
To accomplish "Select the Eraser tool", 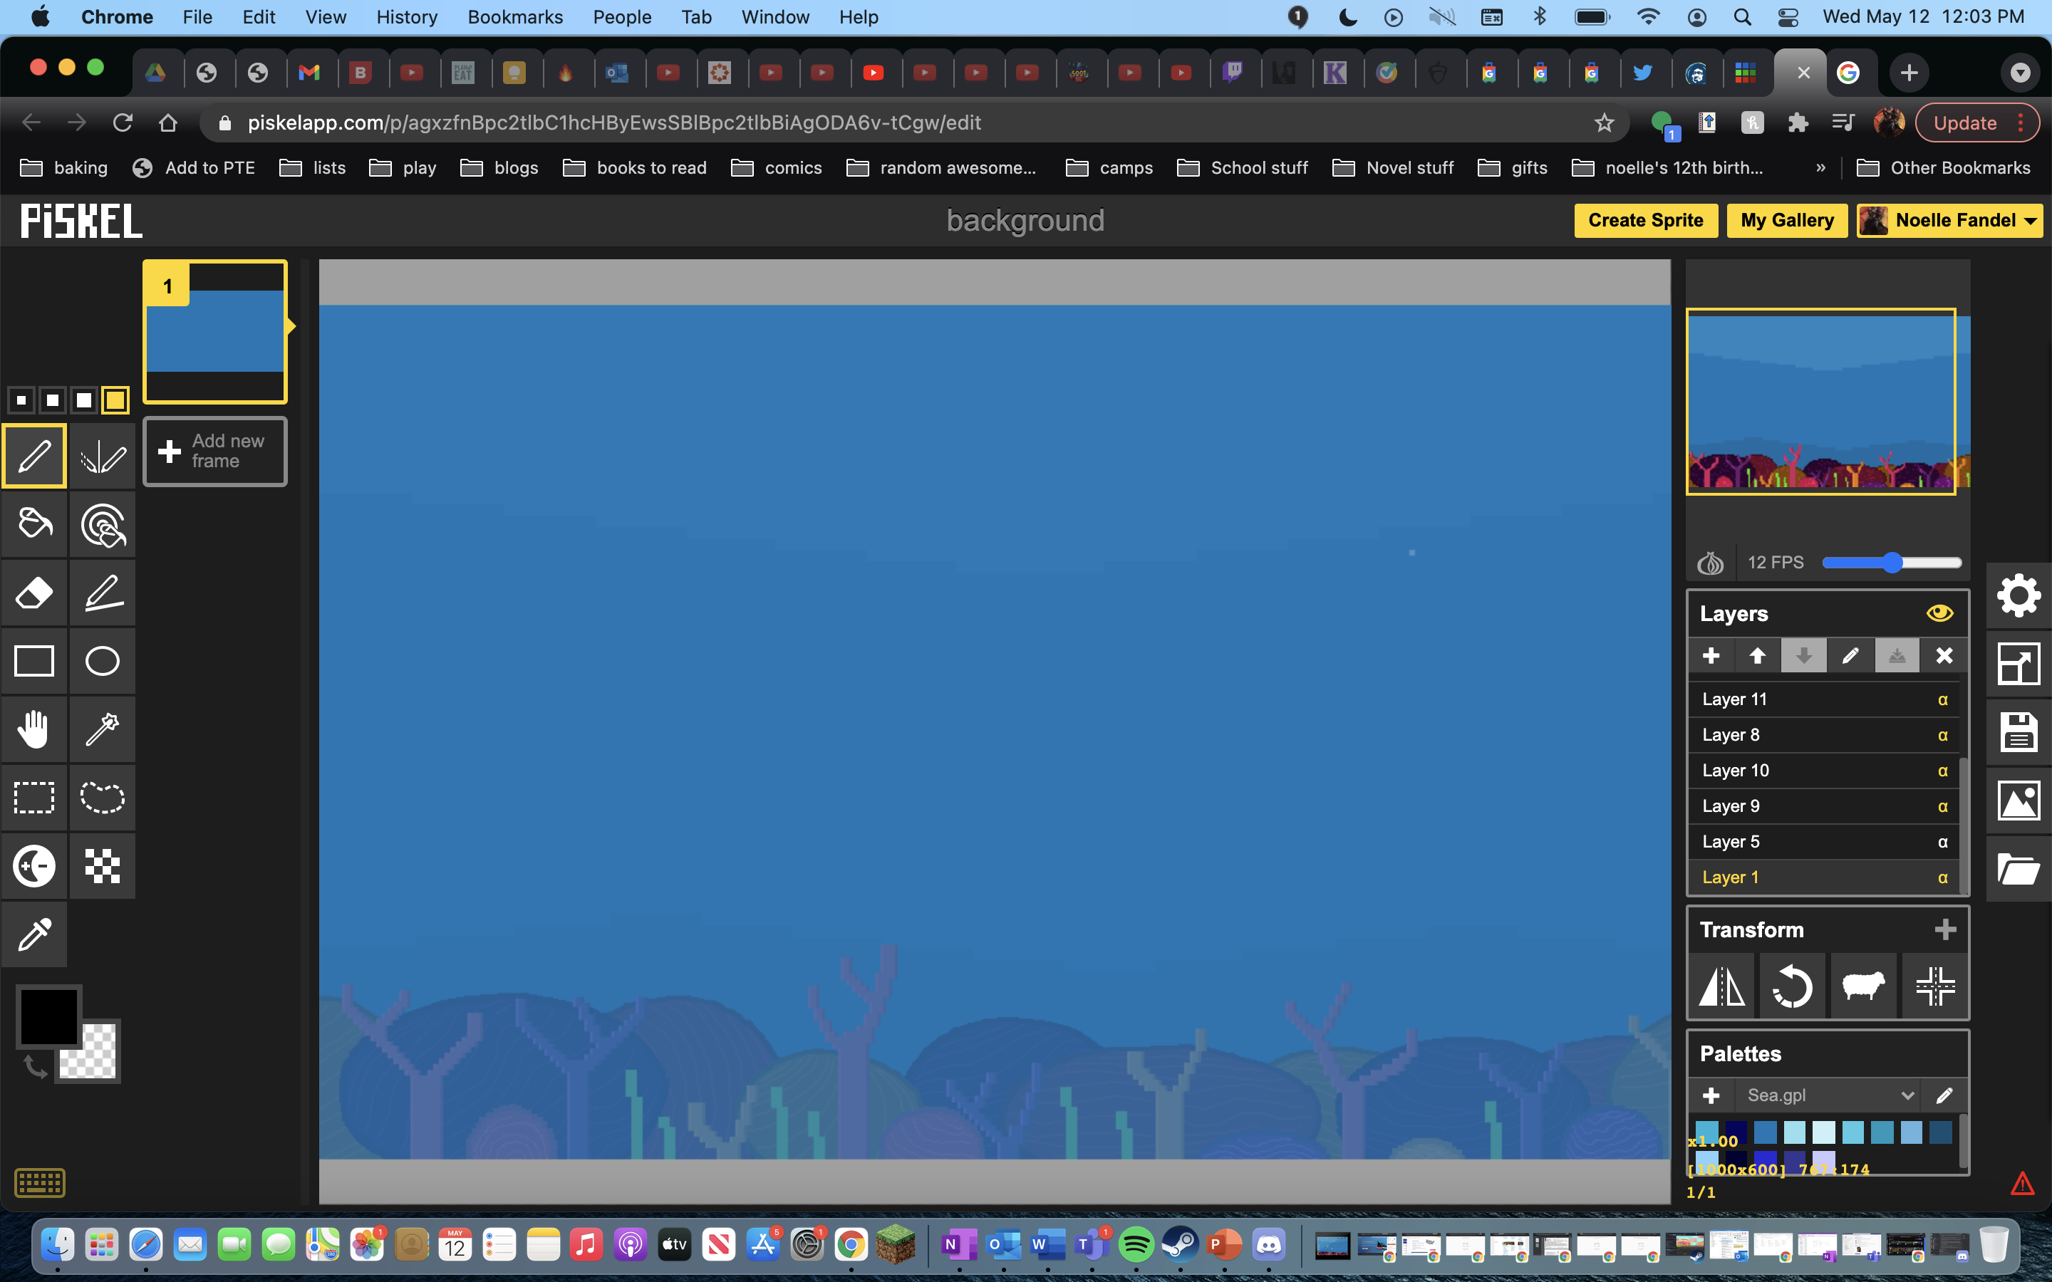I will pyautogui.click(x=34, y=593).
